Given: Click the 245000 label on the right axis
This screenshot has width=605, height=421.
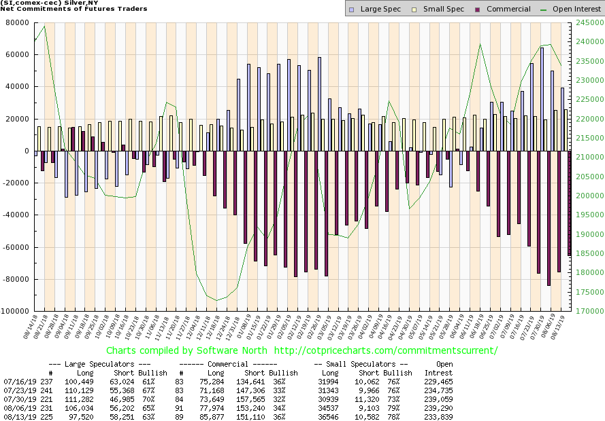Looking at the screenshot, I should pyautogui.click(x=586, y=22).
